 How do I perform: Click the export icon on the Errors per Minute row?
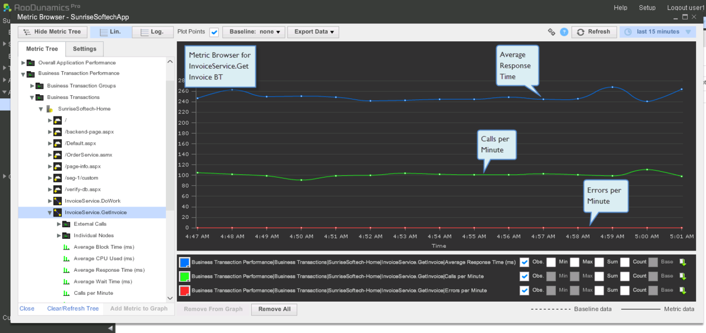(x=683, y=290)
